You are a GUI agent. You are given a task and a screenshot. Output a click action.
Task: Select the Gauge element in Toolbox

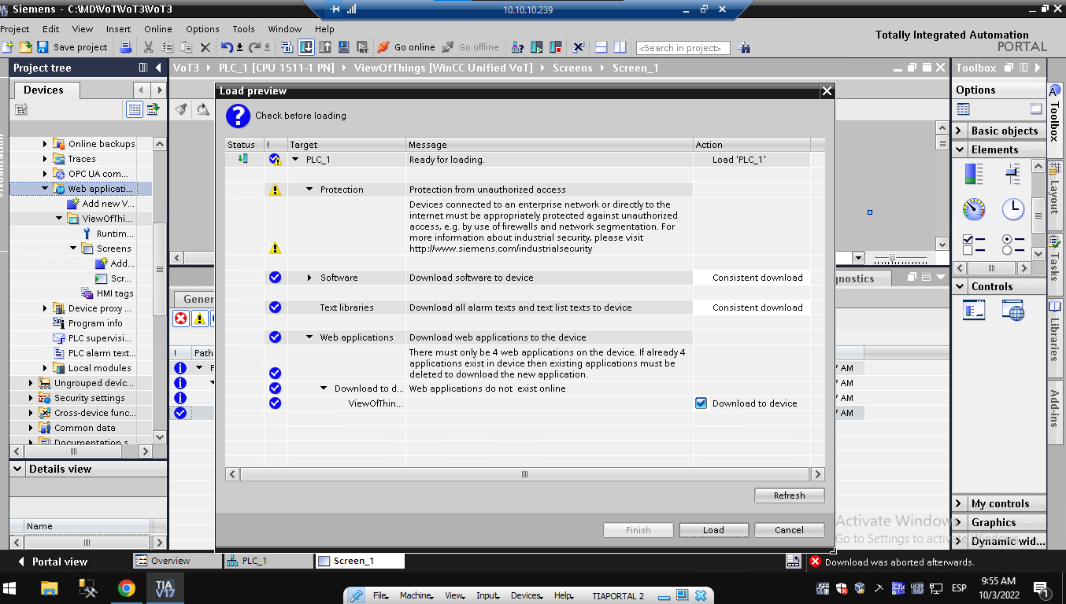pyautogui.click(x=974, y=209)
